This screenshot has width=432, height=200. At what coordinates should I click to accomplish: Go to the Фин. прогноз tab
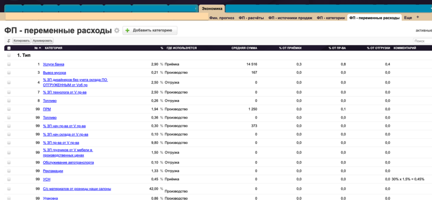pos(221,18)
